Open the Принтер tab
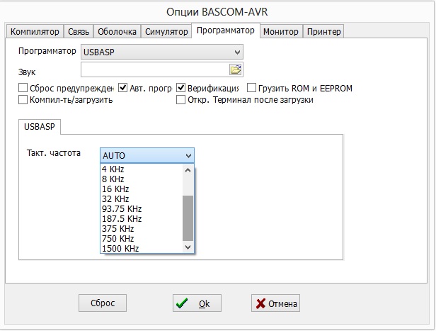The image size is (436, 331). (x=323, y=31)
